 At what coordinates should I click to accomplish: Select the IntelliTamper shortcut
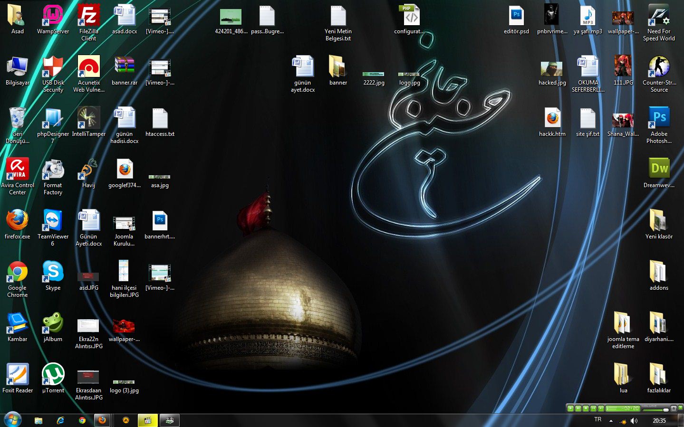tap(88, 122)
